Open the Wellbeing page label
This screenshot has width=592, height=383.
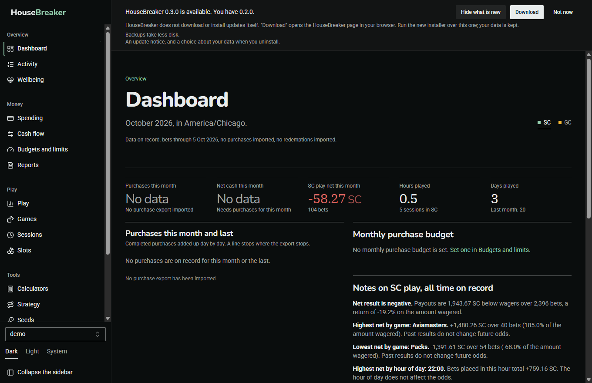[x=30, y=80]
